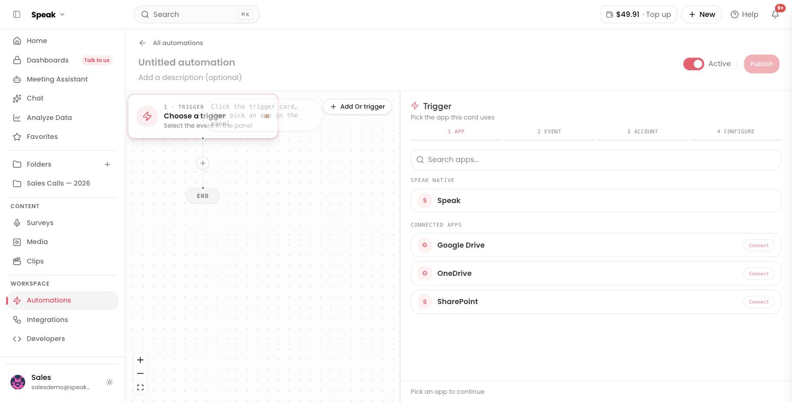
Task: Open Dashboards in sidebar
Action: (48, 60)
